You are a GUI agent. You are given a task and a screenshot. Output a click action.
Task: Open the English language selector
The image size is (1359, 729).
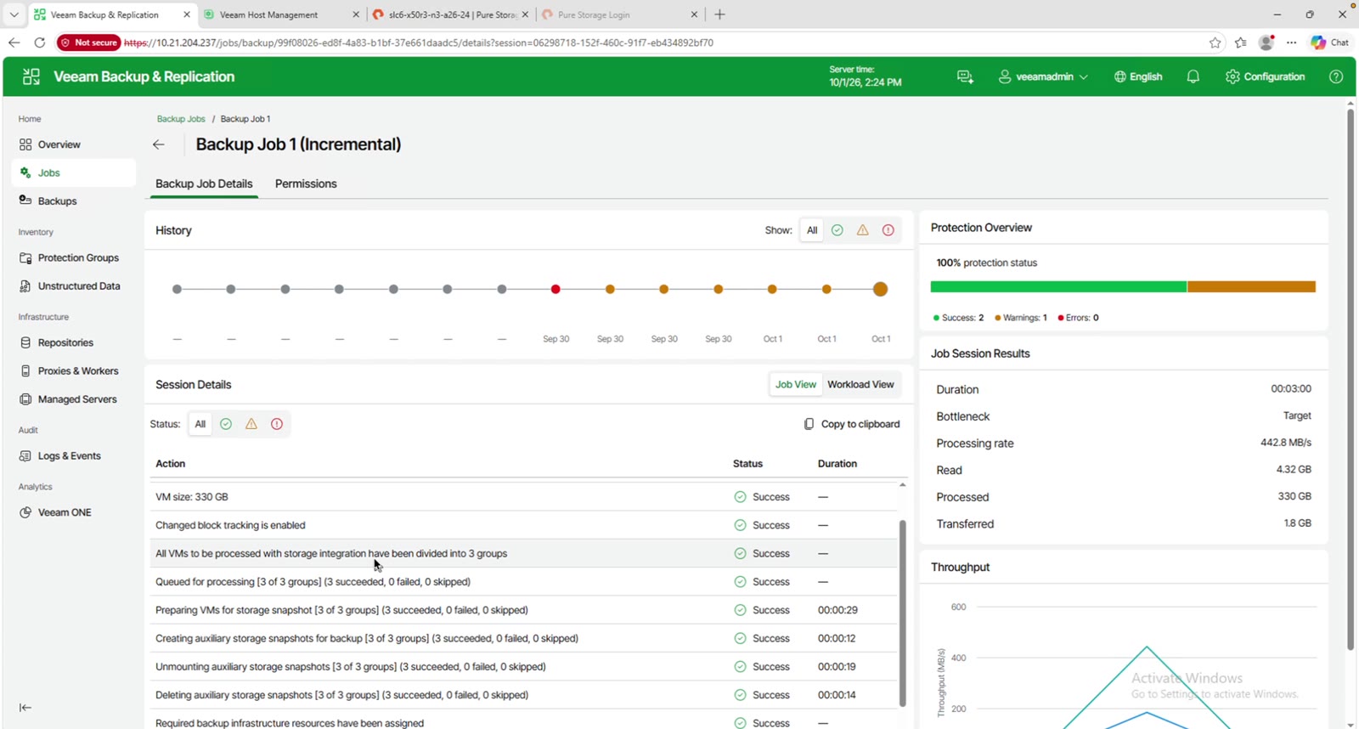click(1138, 76)
